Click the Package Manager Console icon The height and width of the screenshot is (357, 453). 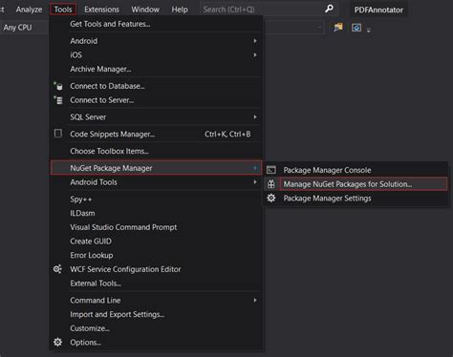click(271, 170)
